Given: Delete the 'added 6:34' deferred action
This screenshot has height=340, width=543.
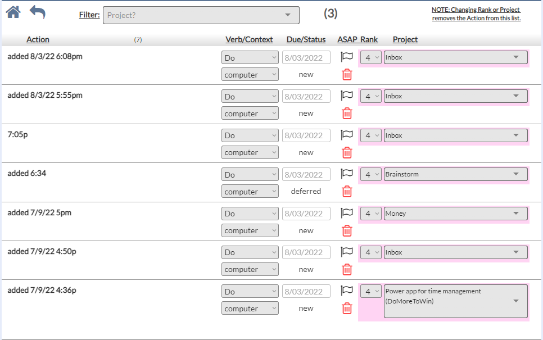Looking at the screenshot, I should point(347,192).
